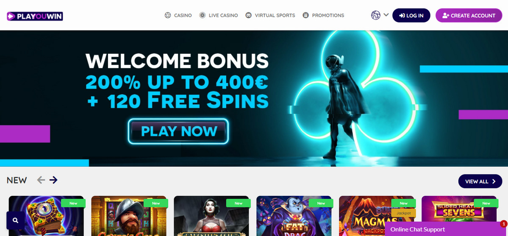The height and width of the screenshot is (236, 508).
Task: Click the globe language icon
Action: (375, 15)
